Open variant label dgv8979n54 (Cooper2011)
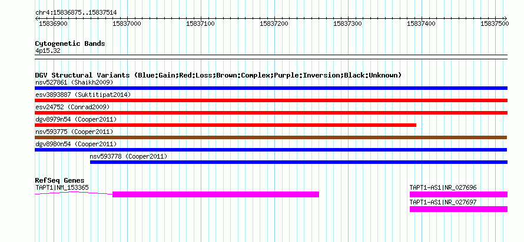Image resolution: width=524 pixels, height=242 pixels. point(76,119)
